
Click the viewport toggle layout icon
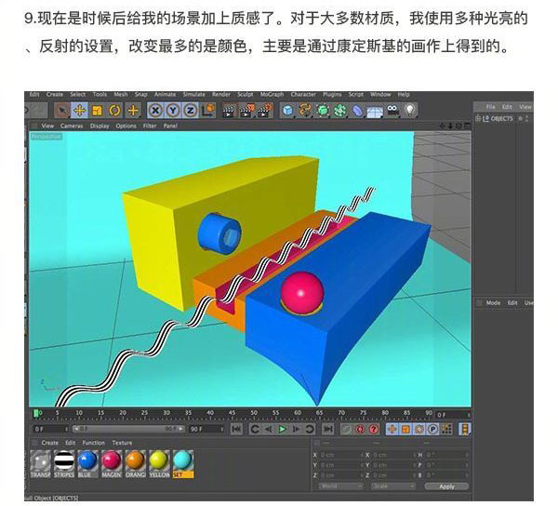click(x=467, y=126)
